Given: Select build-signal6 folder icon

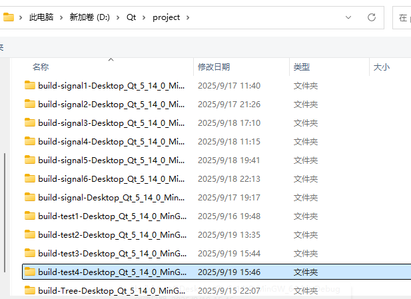Looking at the screenshot, I should pyautogui.click(x=30, y=178).
